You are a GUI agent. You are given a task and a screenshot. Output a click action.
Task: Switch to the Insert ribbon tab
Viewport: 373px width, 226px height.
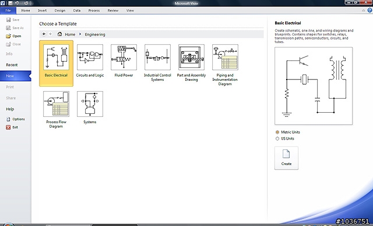[x=43, y=10]
